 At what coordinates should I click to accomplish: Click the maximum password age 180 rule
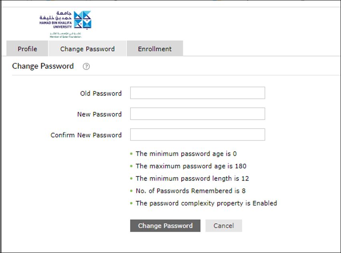[191, 166]
